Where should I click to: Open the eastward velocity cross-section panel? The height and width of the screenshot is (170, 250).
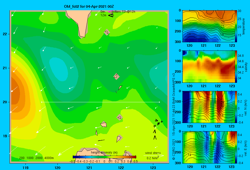208,147
